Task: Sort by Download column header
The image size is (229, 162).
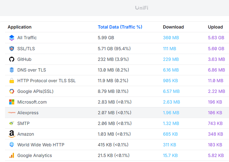Action: pos(173,27)
